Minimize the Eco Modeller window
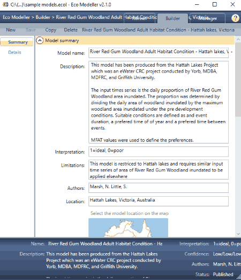The image size is (241, 280). [x=197, y=4]
